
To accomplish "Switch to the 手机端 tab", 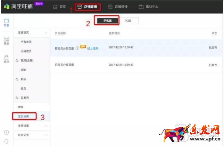I will 107,21.
